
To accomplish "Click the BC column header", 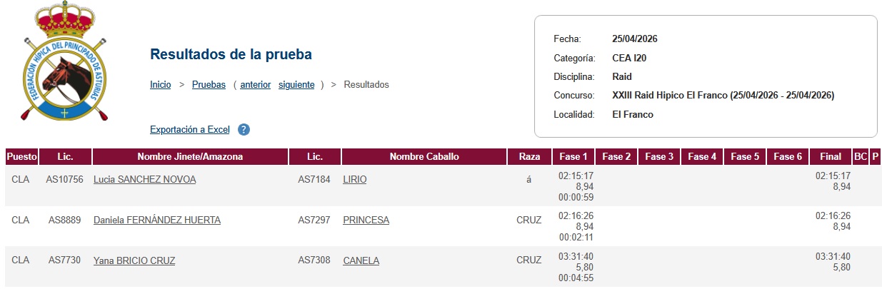I will tap(860, 157).
